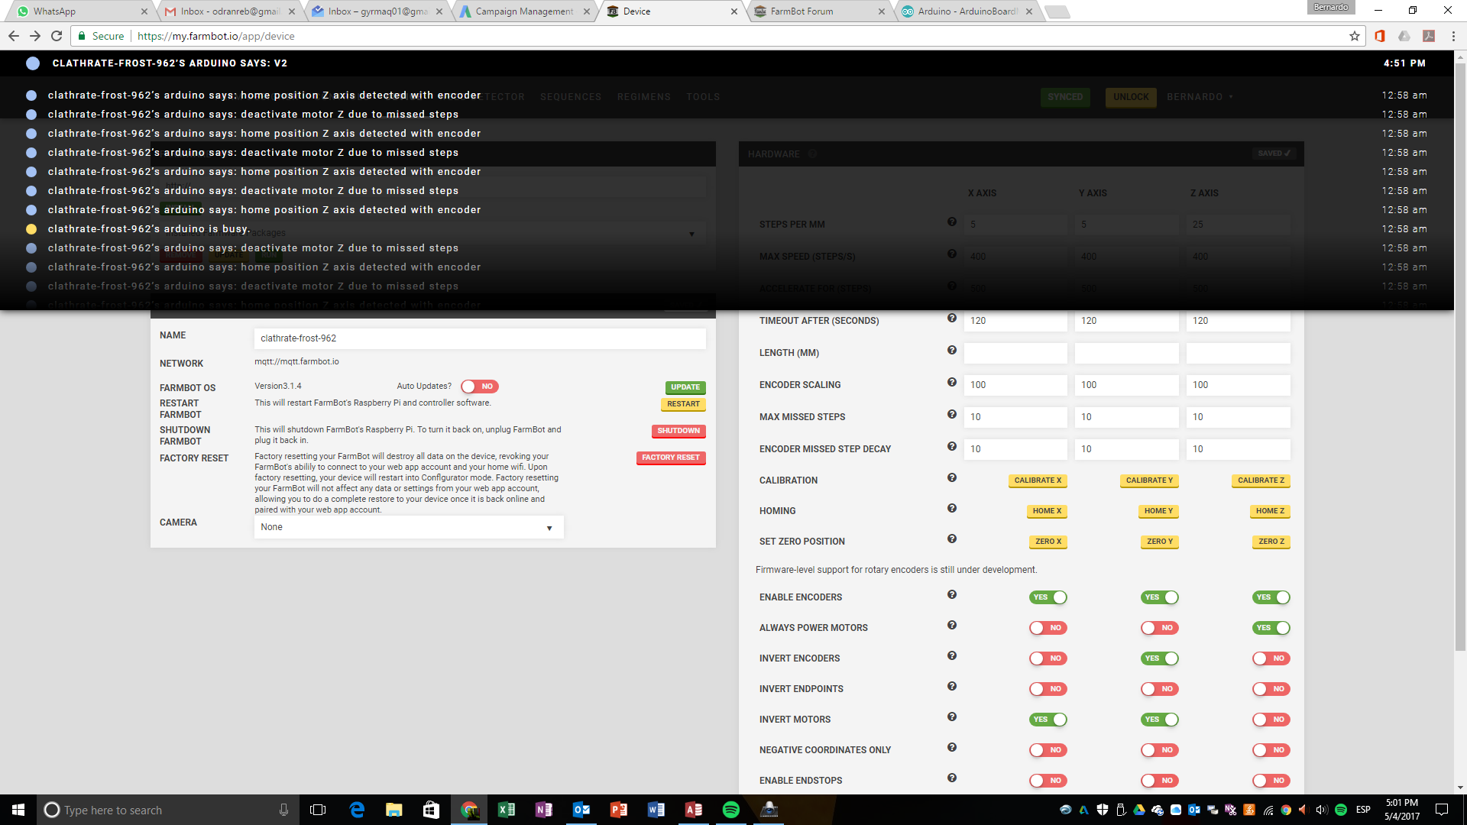Click the device Name input field
This screenshot has width=1467, height=825.
(x=480, y=338)
